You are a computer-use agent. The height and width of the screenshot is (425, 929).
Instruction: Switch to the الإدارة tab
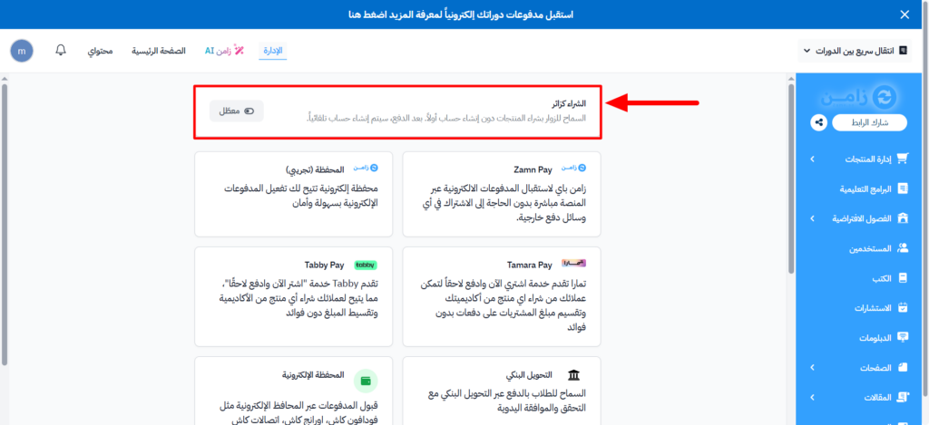[272, 51]
